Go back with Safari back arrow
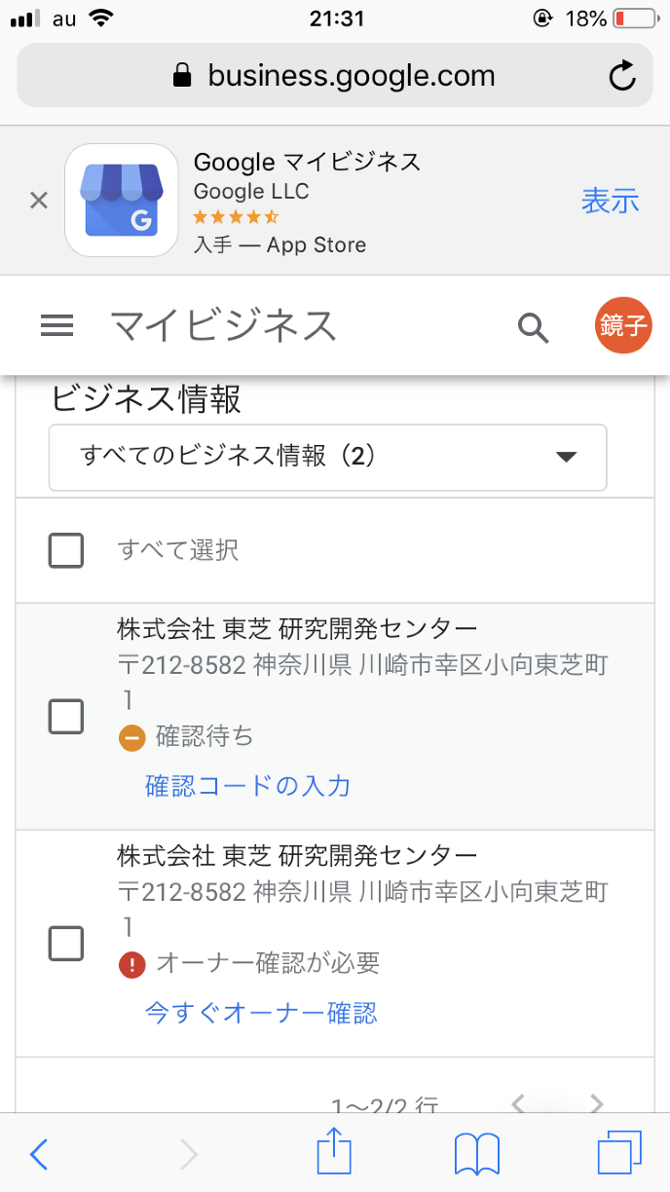This screenshot has width=670, height=1192. point(39,1154)
